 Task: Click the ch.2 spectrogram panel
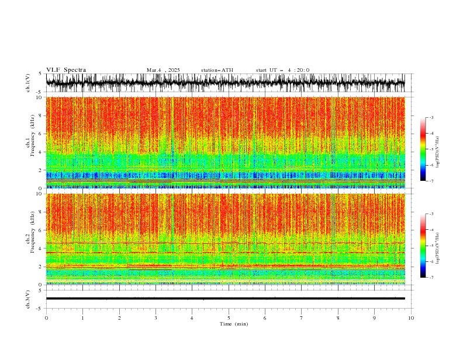coord(226,239)
